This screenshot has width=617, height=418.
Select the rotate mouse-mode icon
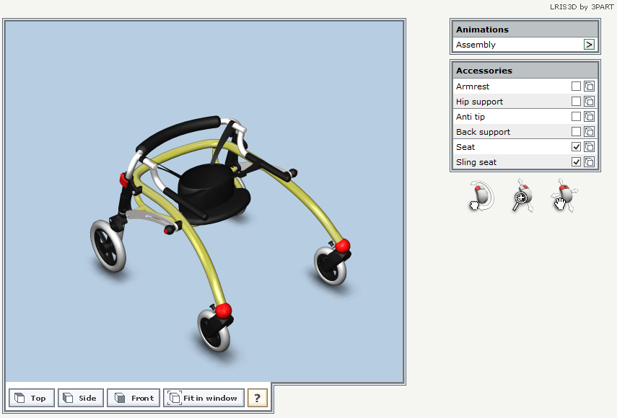coord(481,196)
